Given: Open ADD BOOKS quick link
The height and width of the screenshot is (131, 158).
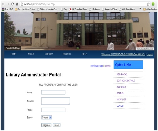Looking at the screenshot, I should tap(122, 74).
